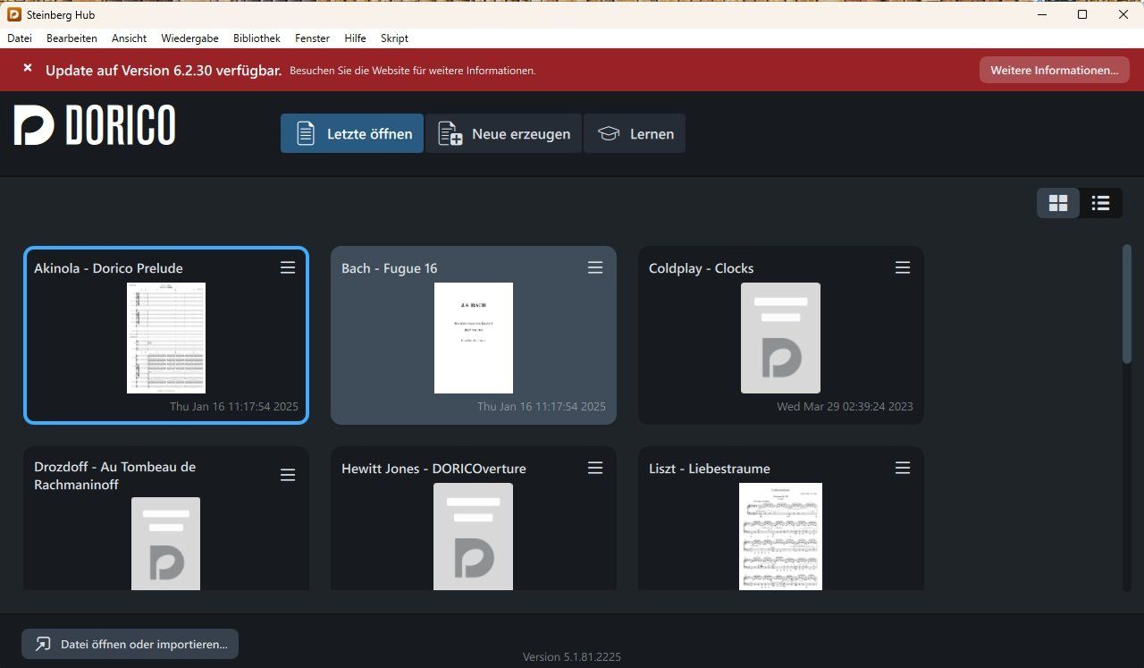Open hamburger menu on Liszt - Liebestraume

pos(903,468)
